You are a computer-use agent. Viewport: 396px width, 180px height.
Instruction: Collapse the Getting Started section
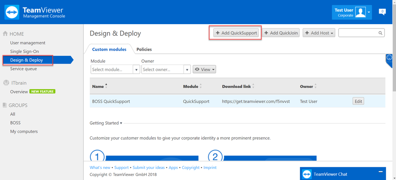(x=106, y=123)
